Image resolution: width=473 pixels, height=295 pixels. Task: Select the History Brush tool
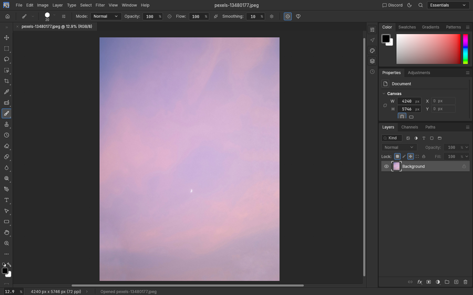(x=6, y=135)
